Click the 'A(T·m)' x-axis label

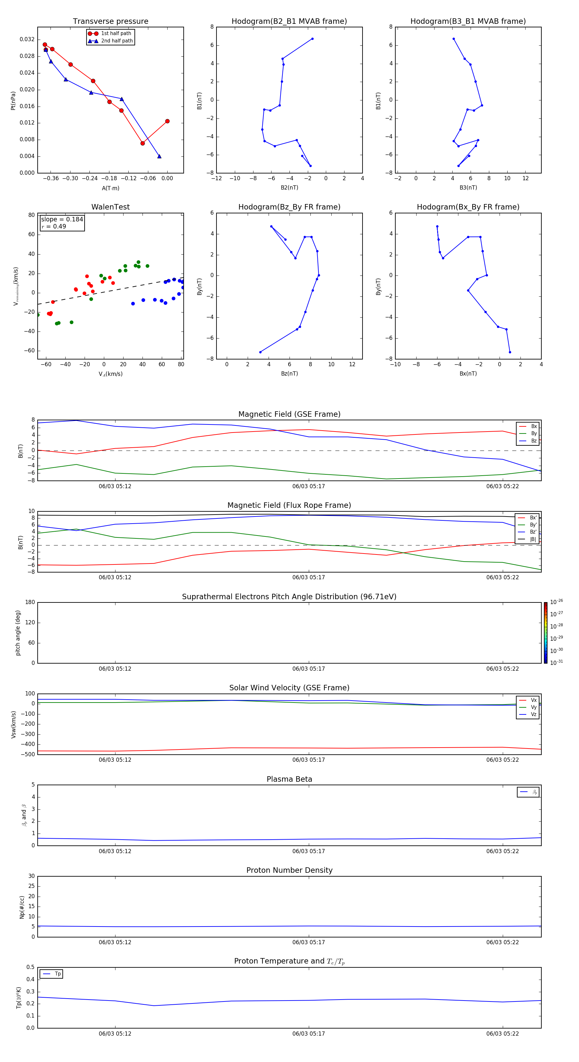point(110,188)
